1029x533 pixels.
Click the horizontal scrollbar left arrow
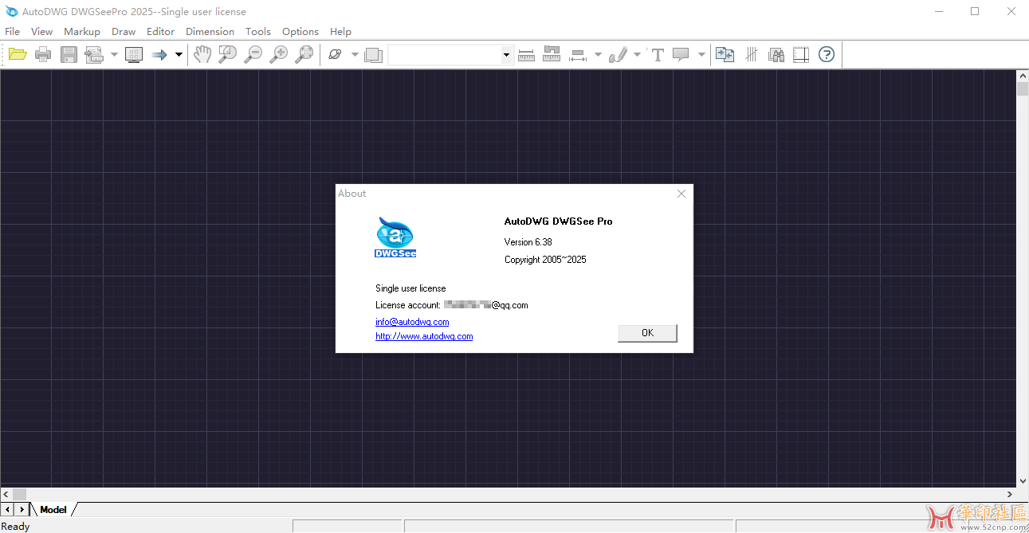tap(6, 495)
